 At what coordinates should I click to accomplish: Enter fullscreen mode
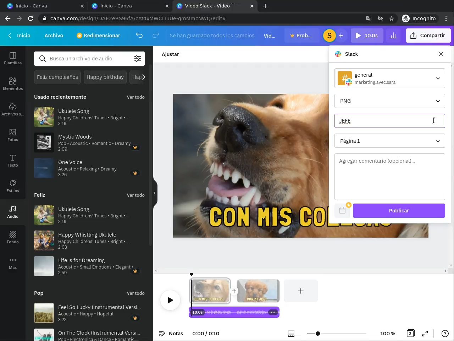[425, 334]
